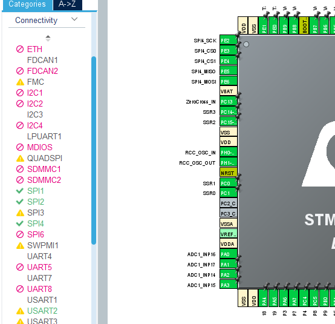Click the PA4 pin at bottom
This screenshot has width=335, height=324.
pos(264,298)
